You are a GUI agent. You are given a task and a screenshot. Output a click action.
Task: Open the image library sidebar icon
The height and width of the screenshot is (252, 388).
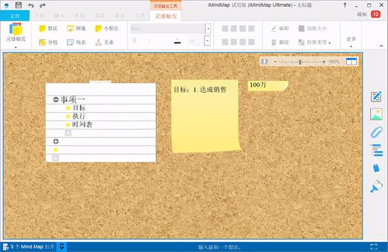(x=376, y=114)
